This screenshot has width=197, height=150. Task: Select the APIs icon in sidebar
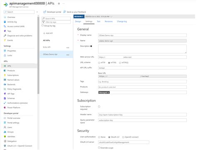click(x=5, y=66)
